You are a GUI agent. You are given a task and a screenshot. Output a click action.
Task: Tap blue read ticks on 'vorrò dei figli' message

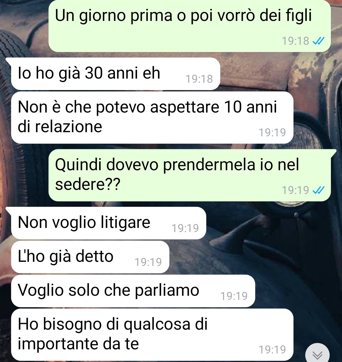pos(319,41)
